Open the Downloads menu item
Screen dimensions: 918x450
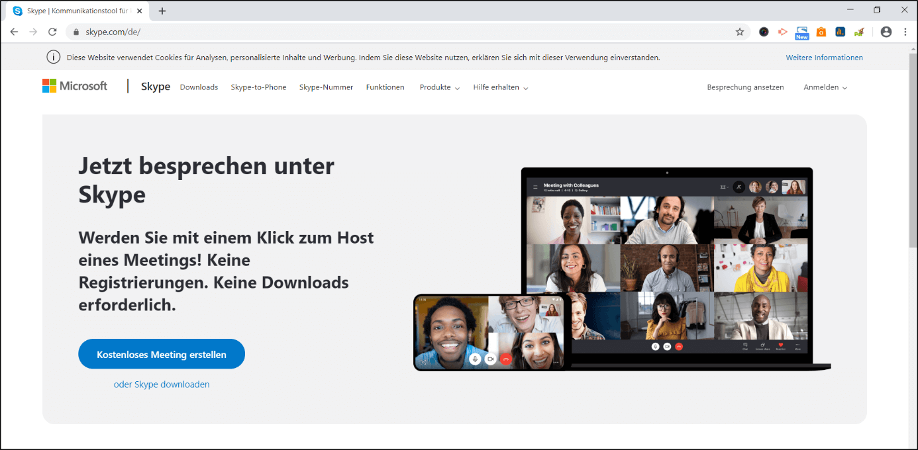[199, 87]
